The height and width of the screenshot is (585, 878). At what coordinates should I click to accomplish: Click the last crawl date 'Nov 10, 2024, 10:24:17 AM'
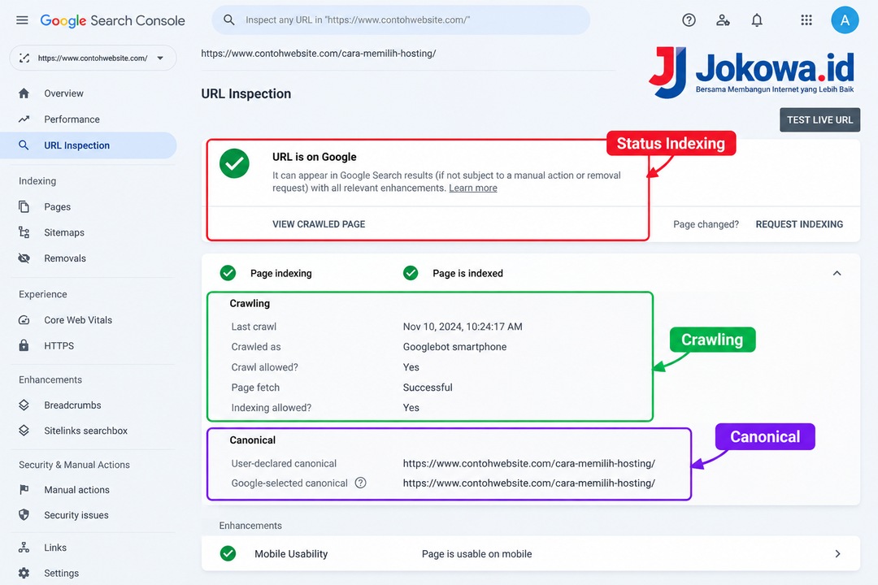463,327
